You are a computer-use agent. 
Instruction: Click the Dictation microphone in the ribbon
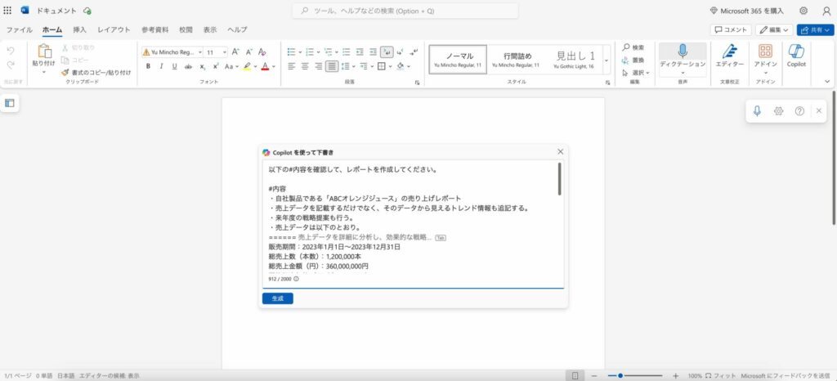point(683,52)
